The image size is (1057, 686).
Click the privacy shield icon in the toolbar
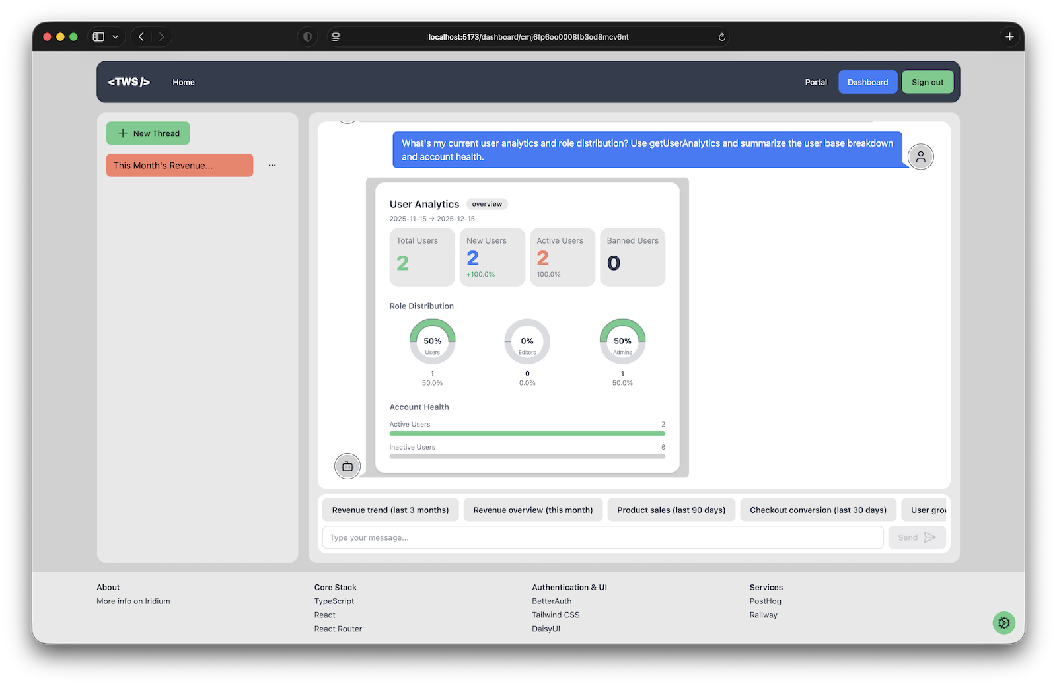(x=307, y=36)
